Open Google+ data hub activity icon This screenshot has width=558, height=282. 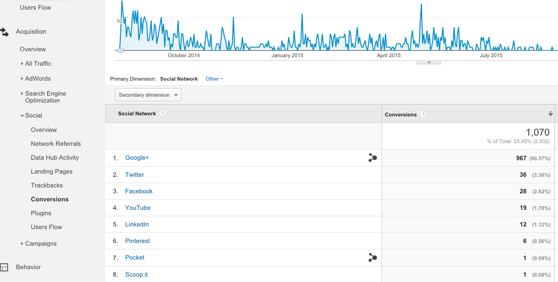coord(373,158)
